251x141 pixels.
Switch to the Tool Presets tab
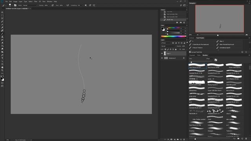[x=200, y=38]
